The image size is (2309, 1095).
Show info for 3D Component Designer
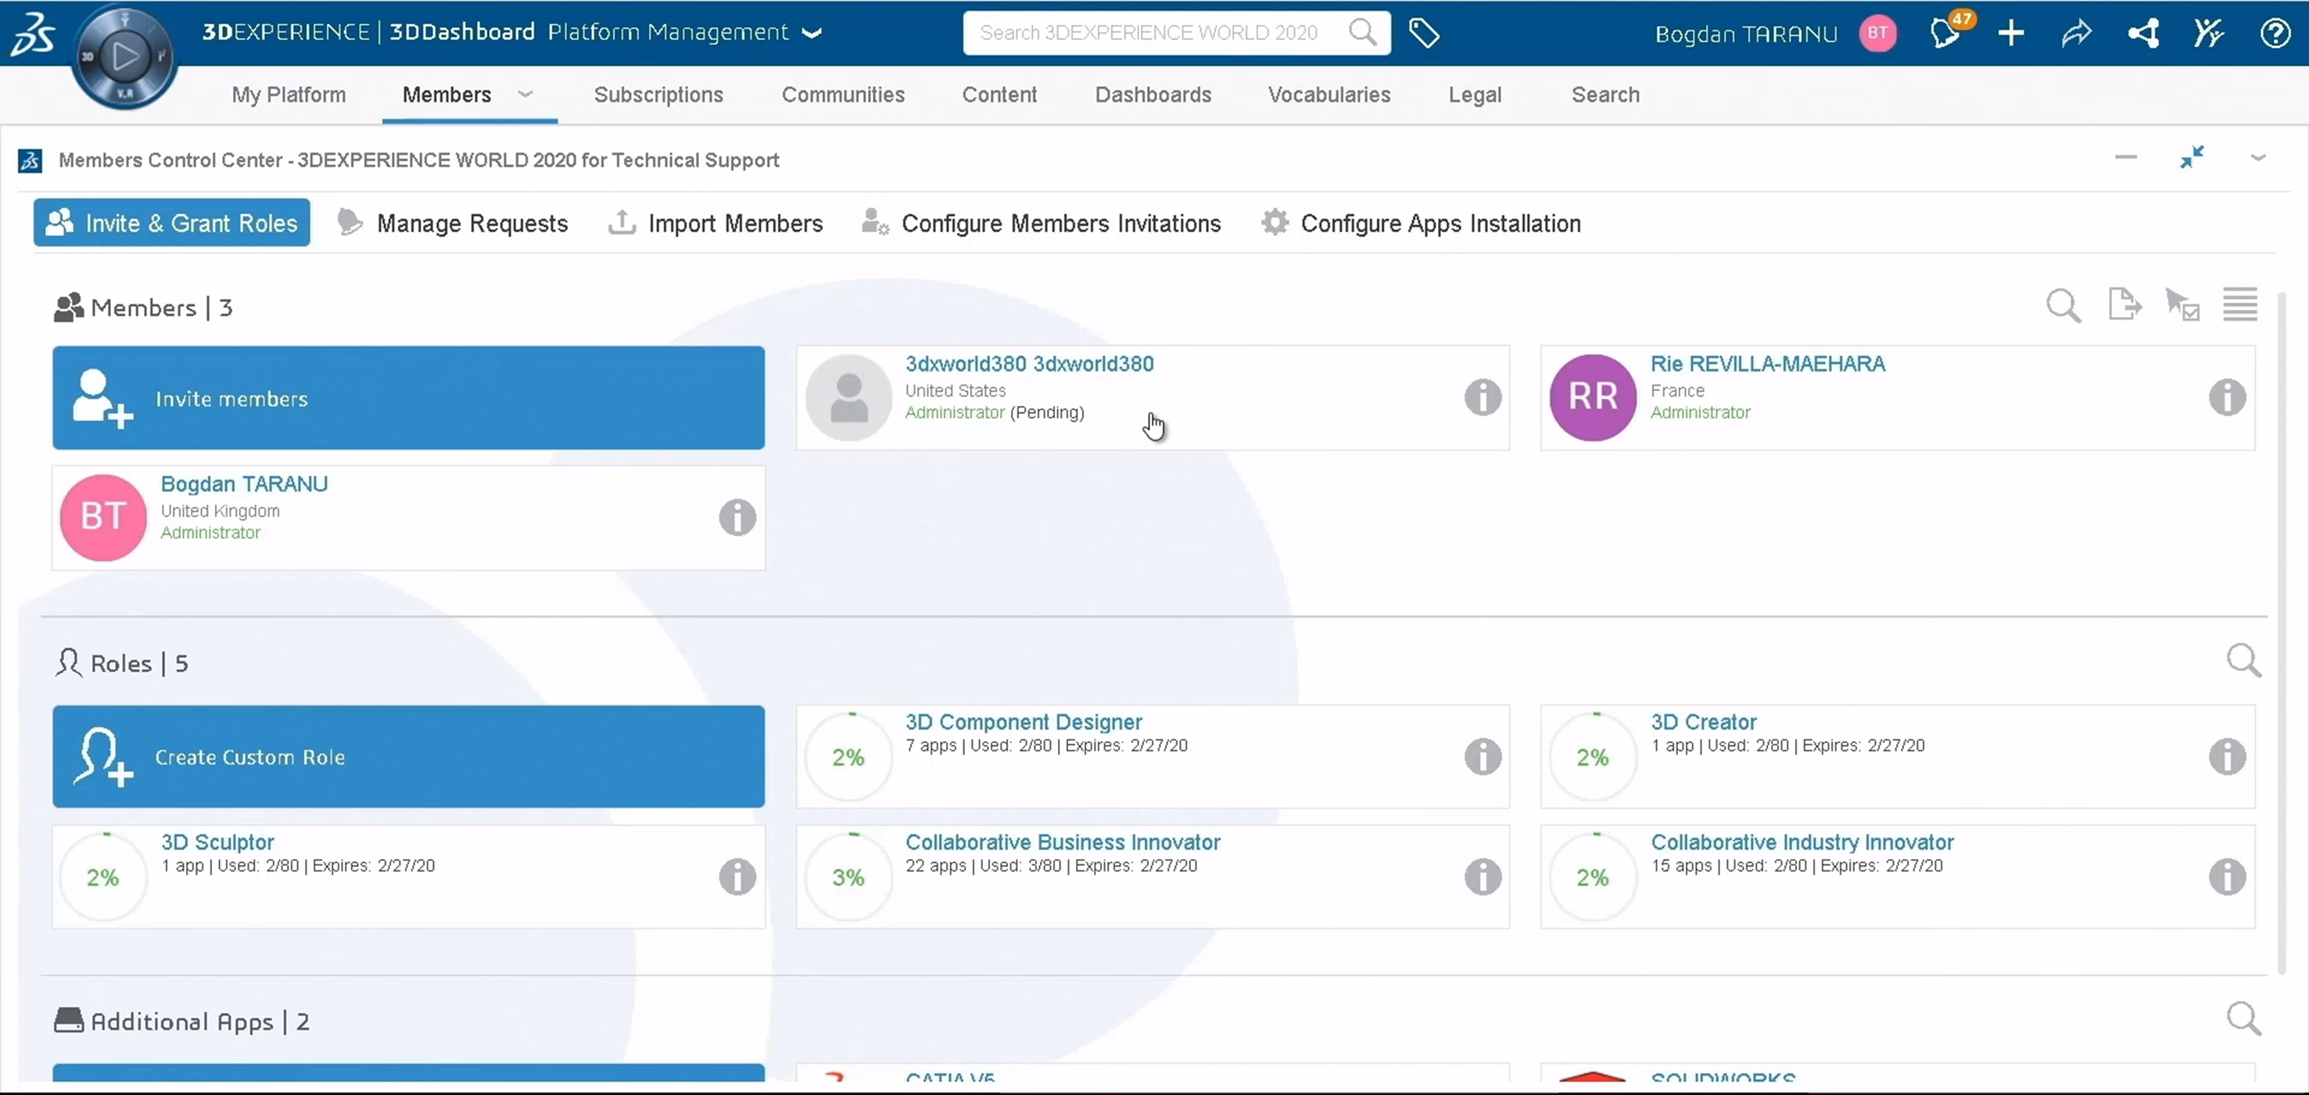coord(1483,757)
